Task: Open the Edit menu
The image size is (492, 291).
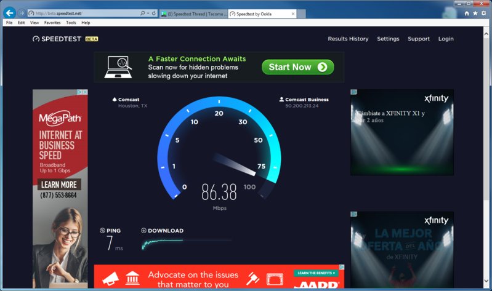Action: (21, 23)
